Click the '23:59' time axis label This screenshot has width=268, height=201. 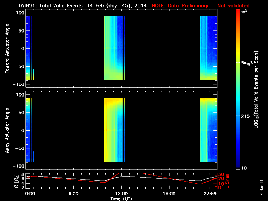[210, 194]
